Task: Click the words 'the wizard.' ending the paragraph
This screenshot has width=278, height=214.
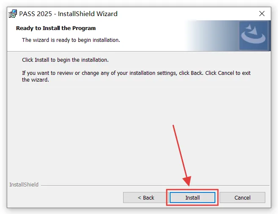Action: [35, 80]
